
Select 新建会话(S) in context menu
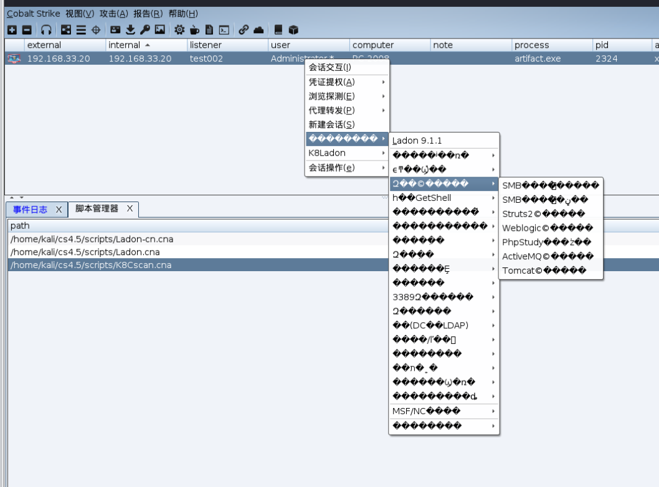(x=347, y=124)
